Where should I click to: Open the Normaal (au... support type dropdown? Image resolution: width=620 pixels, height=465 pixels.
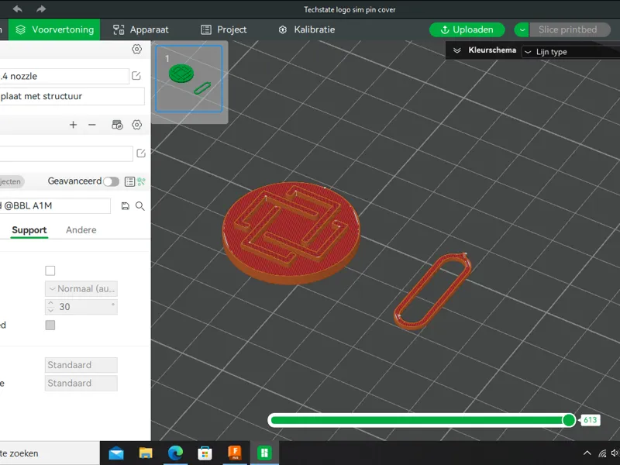pos(81,288)
